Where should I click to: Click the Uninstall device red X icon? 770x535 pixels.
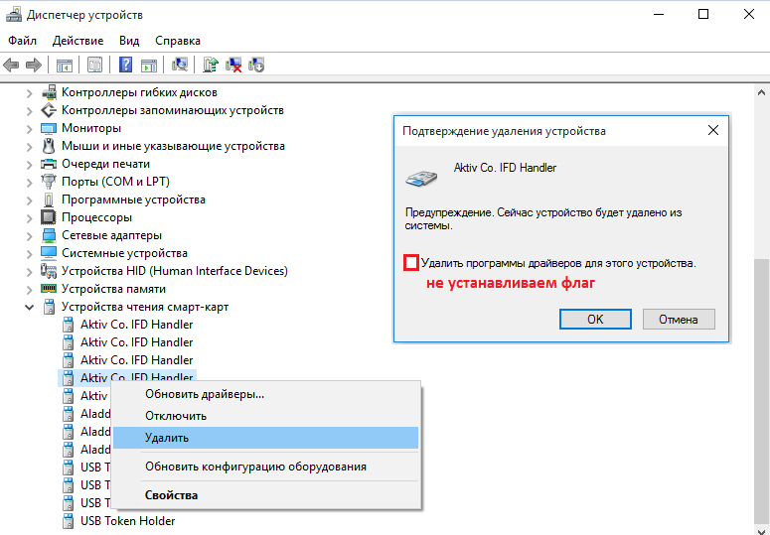[x=234, y=66]
